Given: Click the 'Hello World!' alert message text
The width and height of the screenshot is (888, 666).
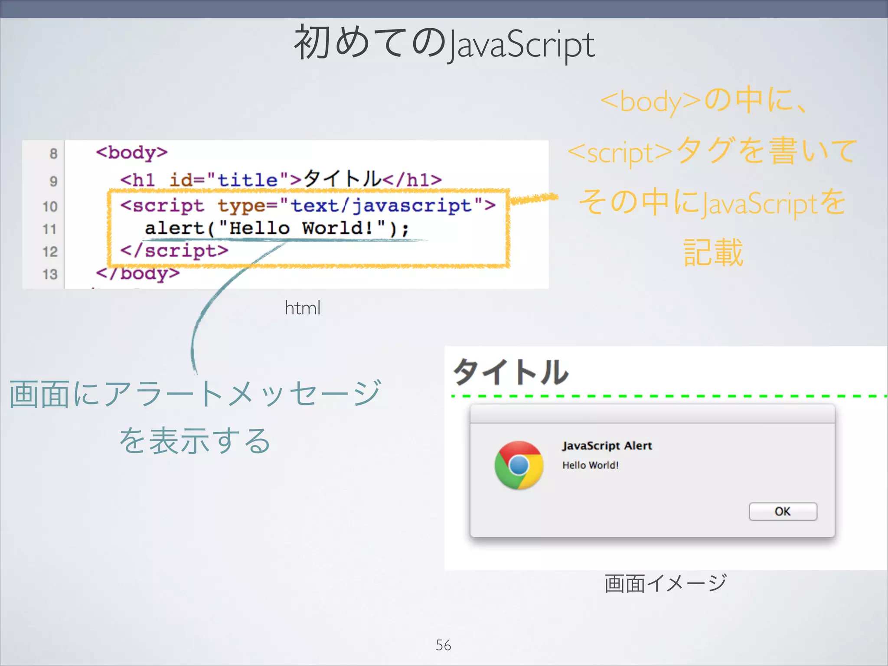Looking at the screenshot, I should pyautogui.click(x=591, y=465).
